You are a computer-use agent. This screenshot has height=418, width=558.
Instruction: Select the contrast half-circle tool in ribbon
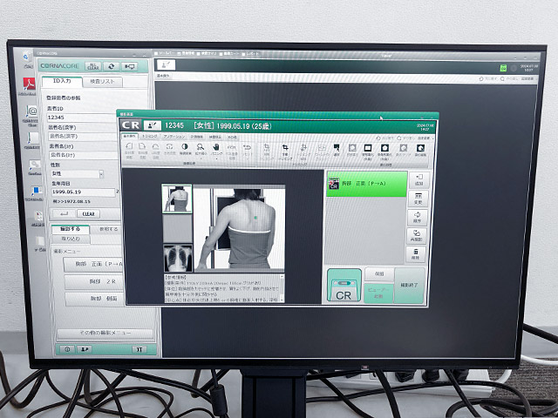[x=184, y=147]
